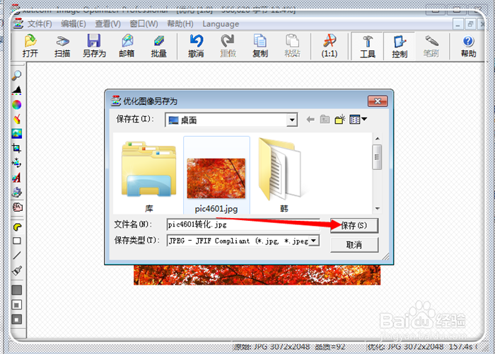This screenshot has width=495, height=354.
Task: Click the 保存(S) save button
Action: tap(354, 225)
